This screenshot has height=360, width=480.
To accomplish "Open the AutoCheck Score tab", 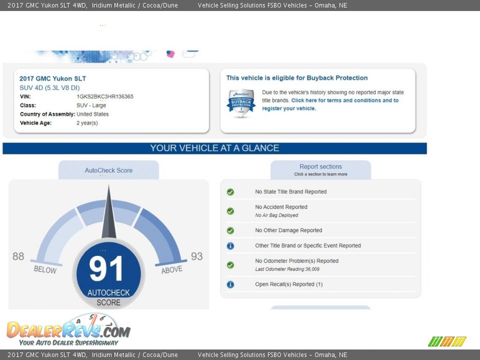I will point(108,170).
